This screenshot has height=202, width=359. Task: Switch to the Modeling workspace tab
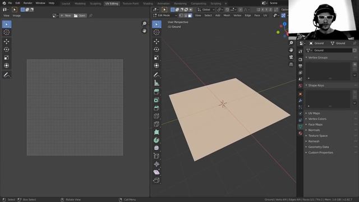pos(80,4)
